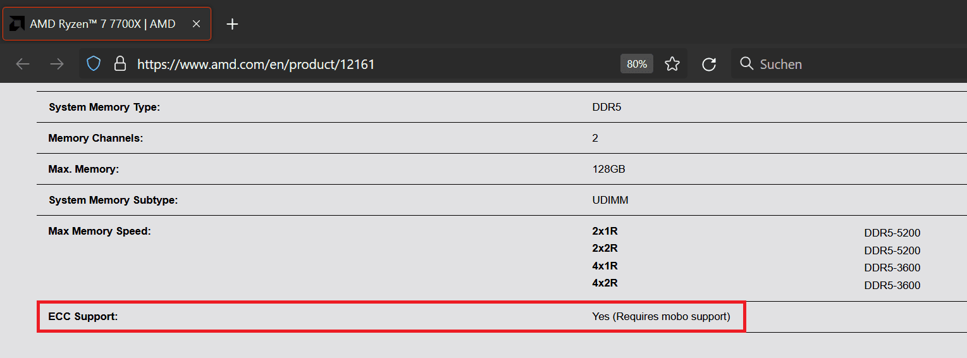Close the AMD Ryzen 7 7700X tab

(x=196, y=24)
